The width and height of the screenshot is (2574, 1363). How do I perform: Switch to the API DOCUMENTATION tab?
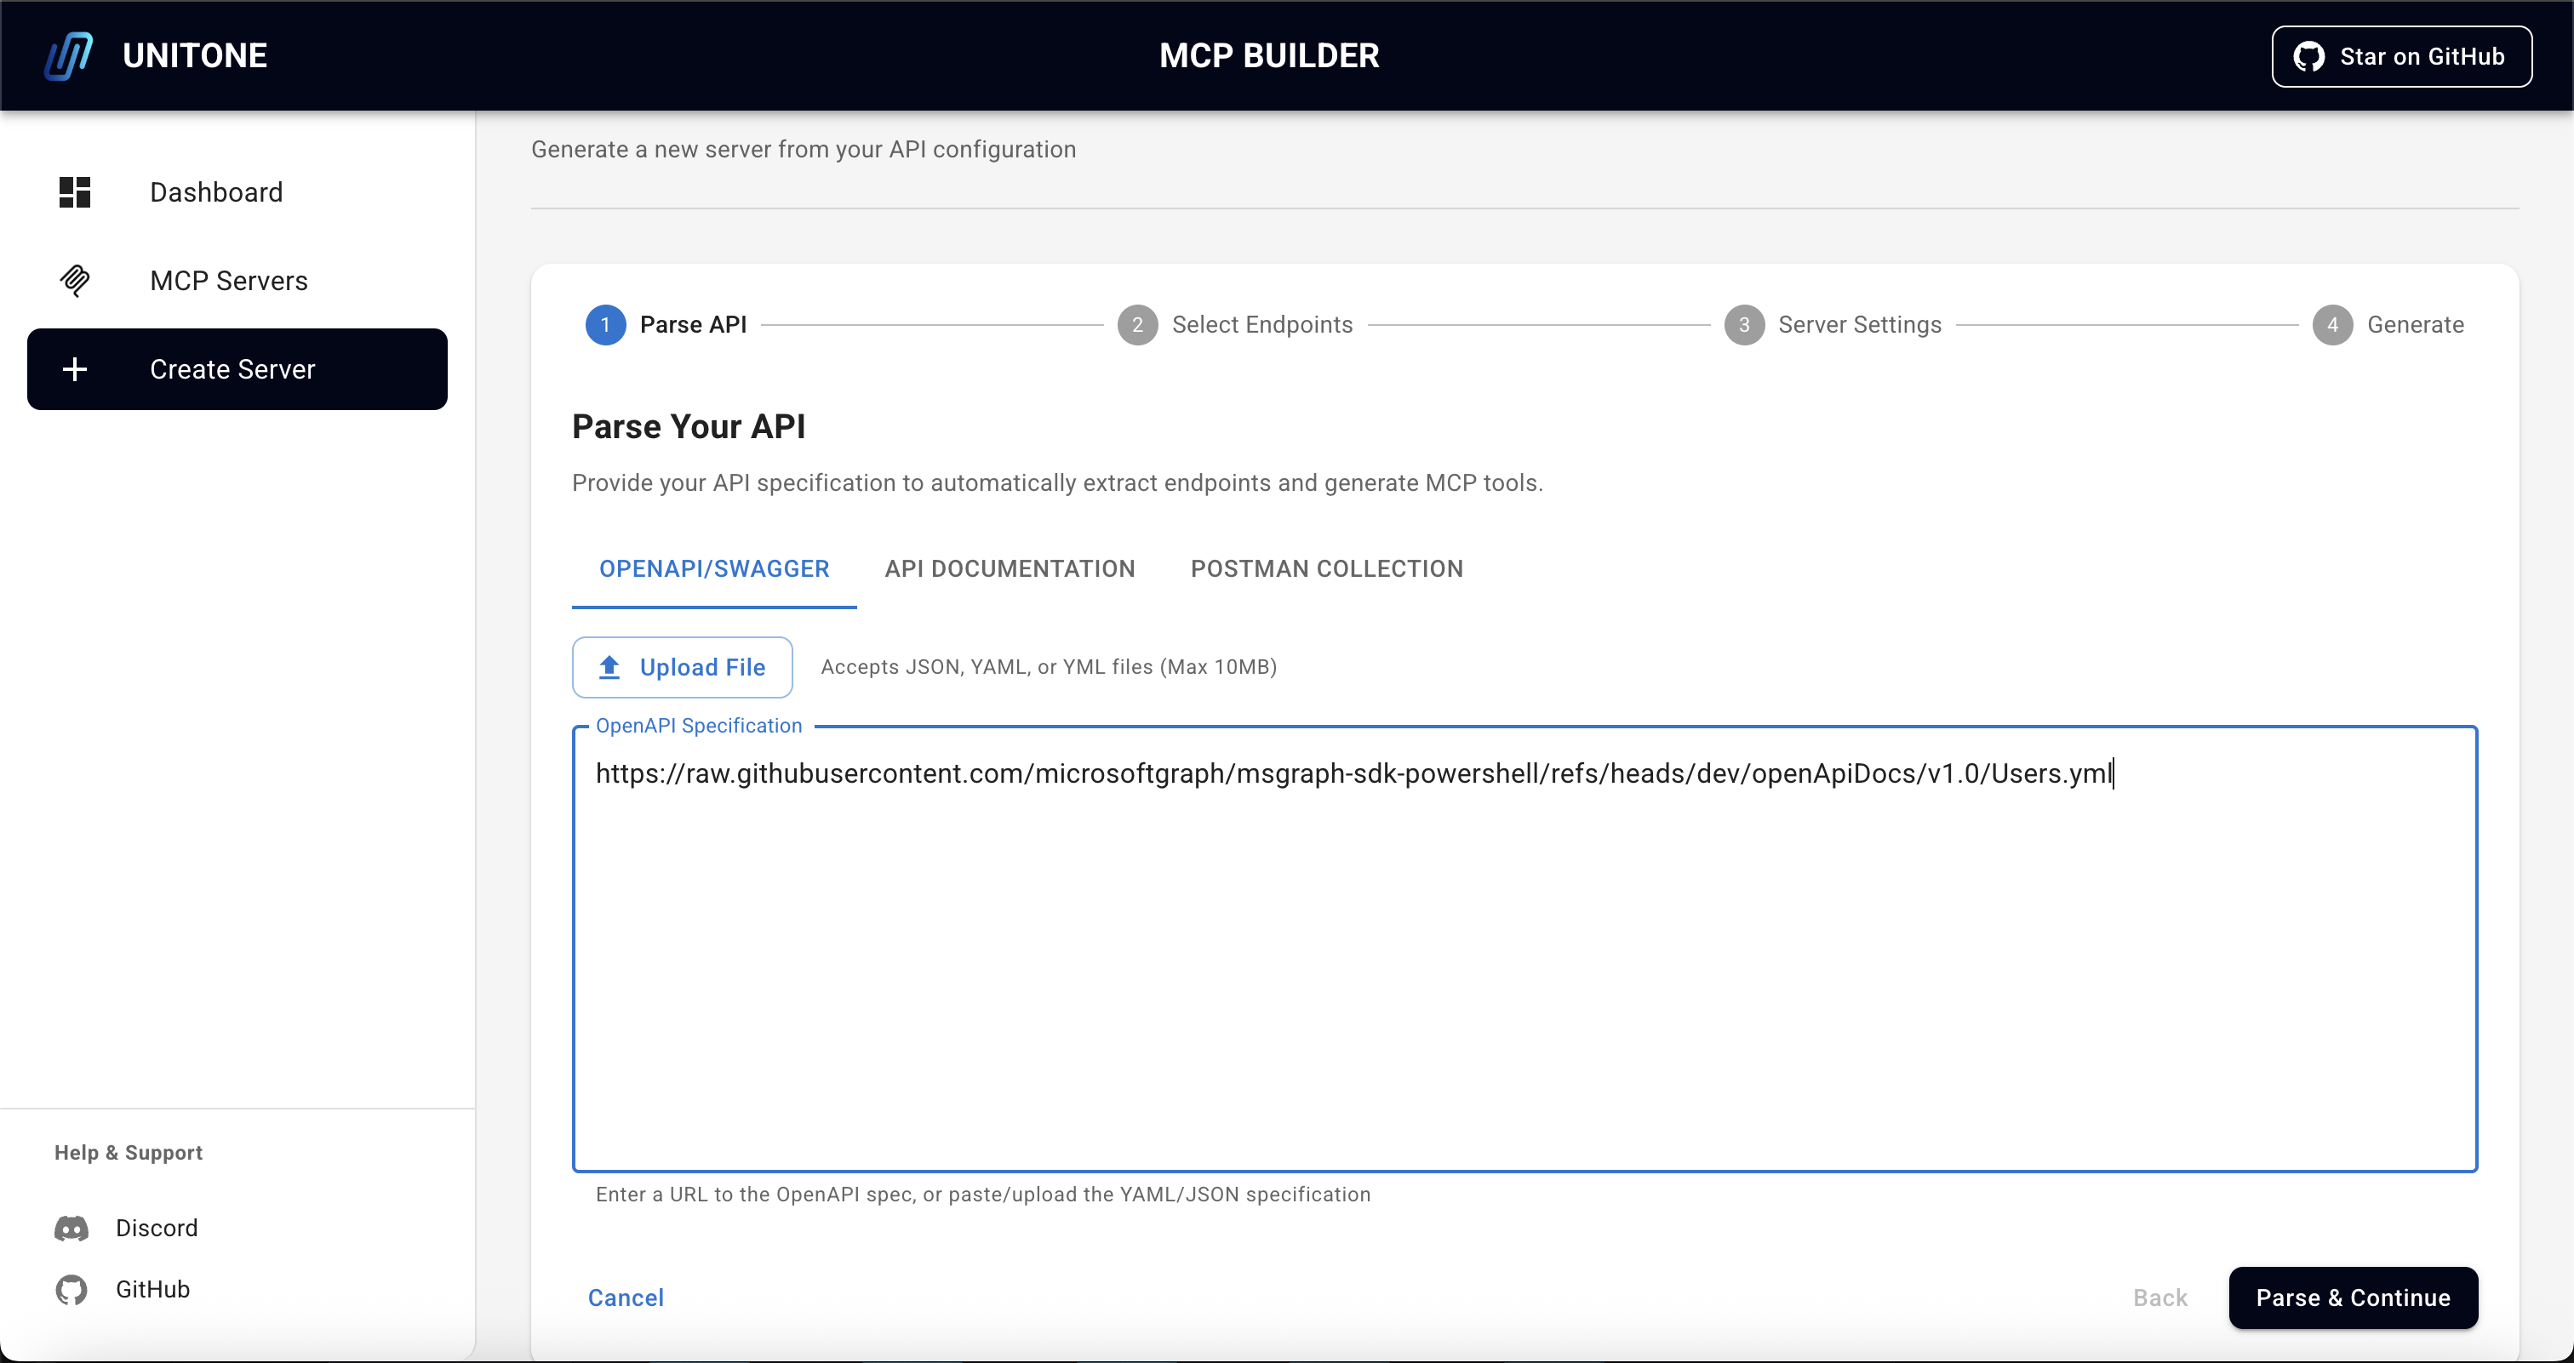1010,569
